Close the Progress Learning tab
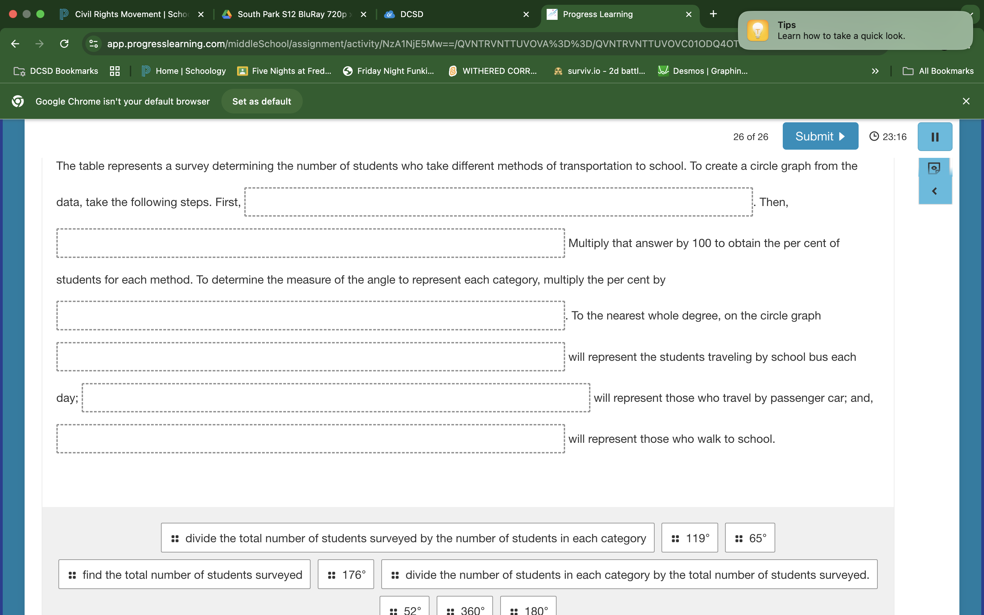 (689, 14)
